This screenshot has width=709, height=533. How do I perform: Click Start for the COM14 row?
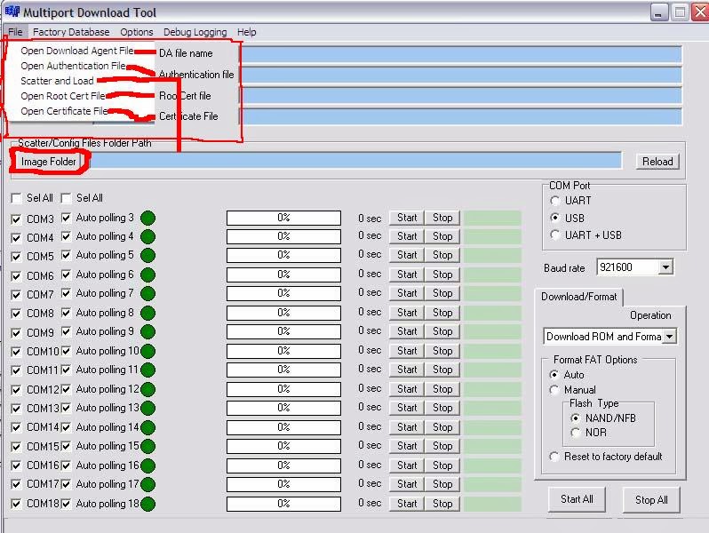[407, 427]
